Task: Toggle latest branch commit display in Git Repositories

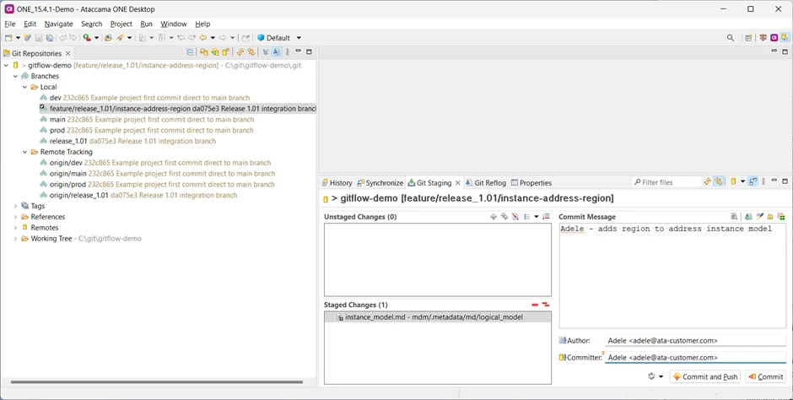Action: click(x=277, y=52)
